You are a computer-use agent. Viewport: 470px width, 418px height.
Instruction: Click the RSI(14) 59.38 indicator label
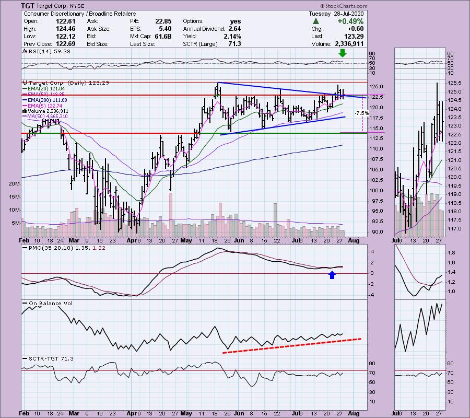pyautogui.click(x=47, y=52)
